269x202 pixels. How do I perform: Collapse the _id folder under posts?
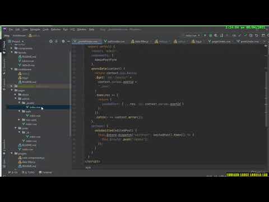[19, 132]
